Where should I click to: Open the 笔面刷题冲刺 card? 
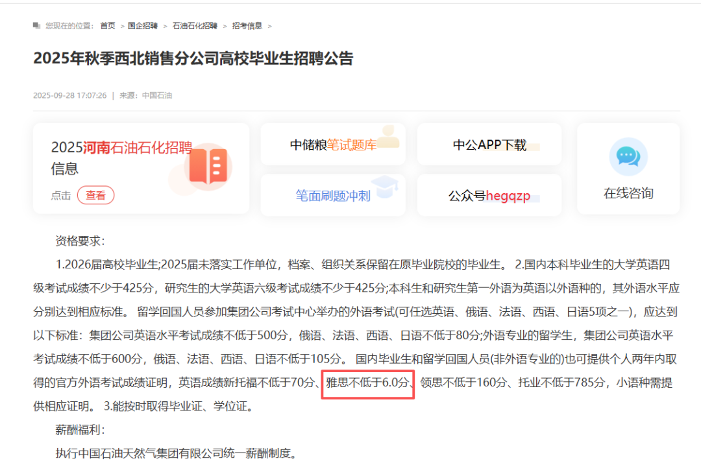[332, 195]
